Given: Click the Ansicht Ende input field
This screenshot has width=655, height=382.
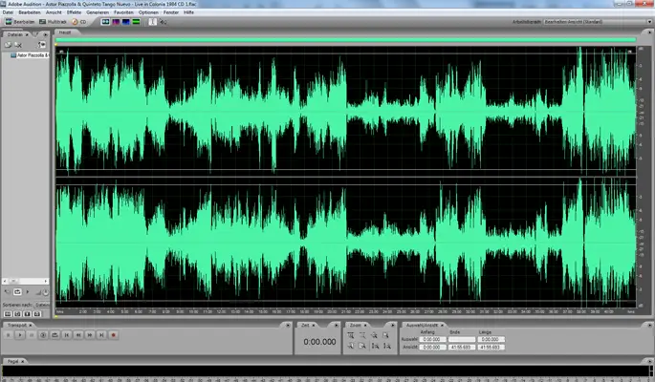Looking at the screenshot, I should 462,347.
